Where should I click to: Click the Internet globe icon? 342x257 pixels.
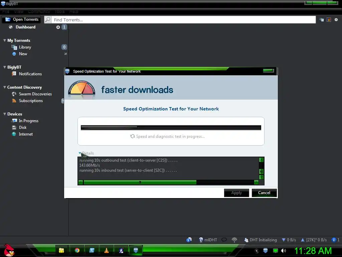[x=14, y=134]
